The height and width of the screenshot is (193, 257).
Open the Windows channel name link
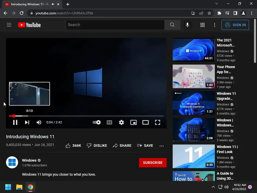pyautogui.click(x=29, y=160)
